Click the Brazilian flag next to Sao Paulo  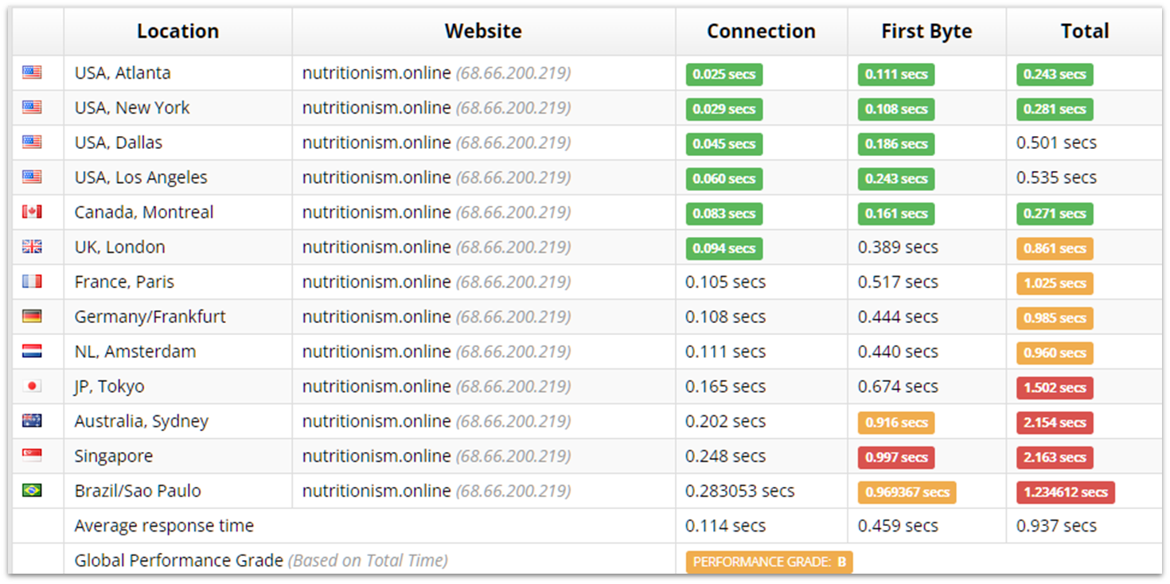tap(32, 491)
